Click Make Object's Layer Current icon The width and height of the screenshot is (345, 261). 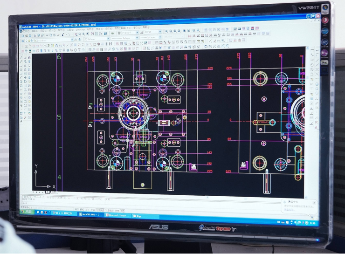point(76,40)
